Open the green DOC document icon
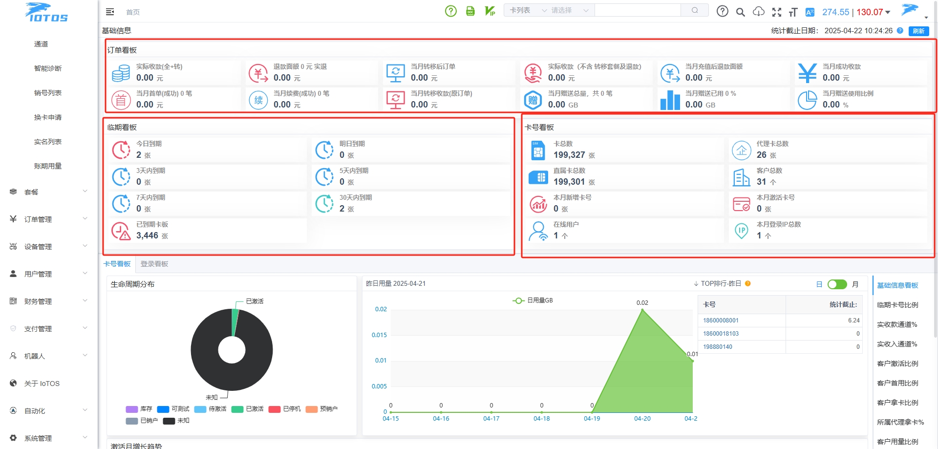This screenshot has height=449, width=938. tap(470, 11)
